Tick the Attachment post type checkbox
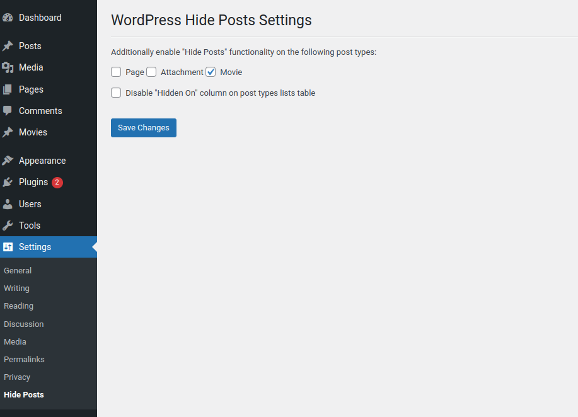 pos(151,72)
